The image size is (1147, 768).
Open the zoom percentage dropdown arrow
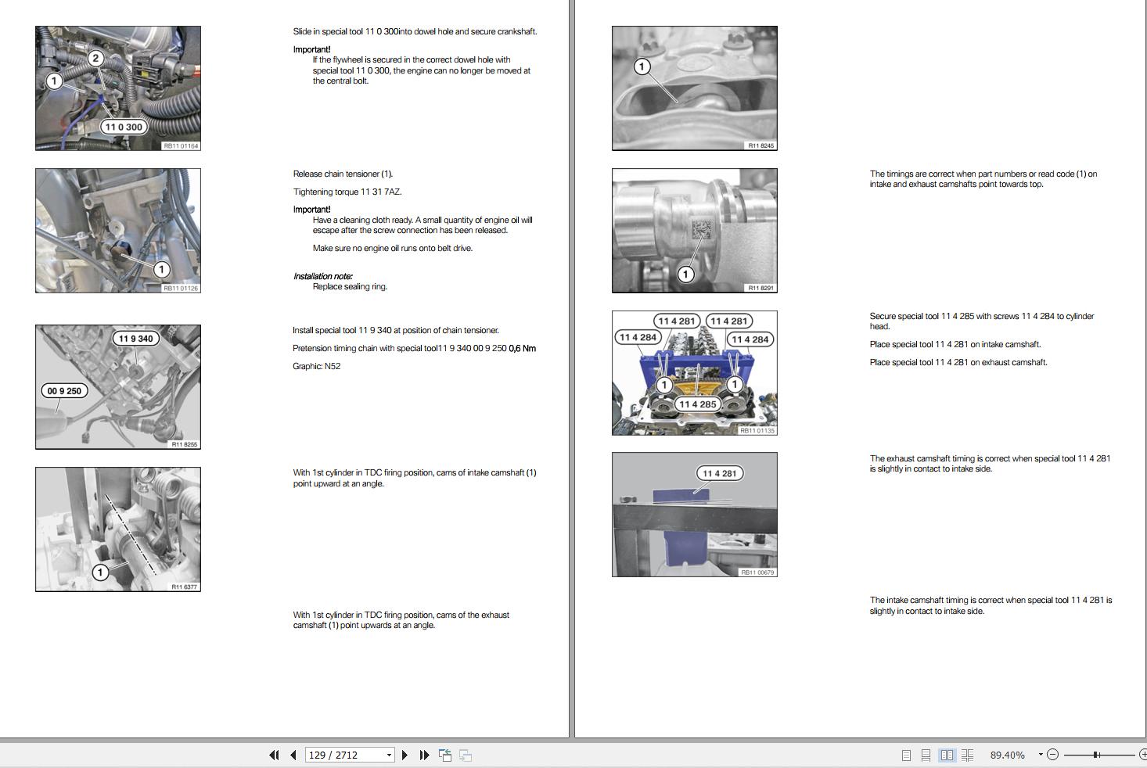pyautogui.click(x=1040, y=755)
